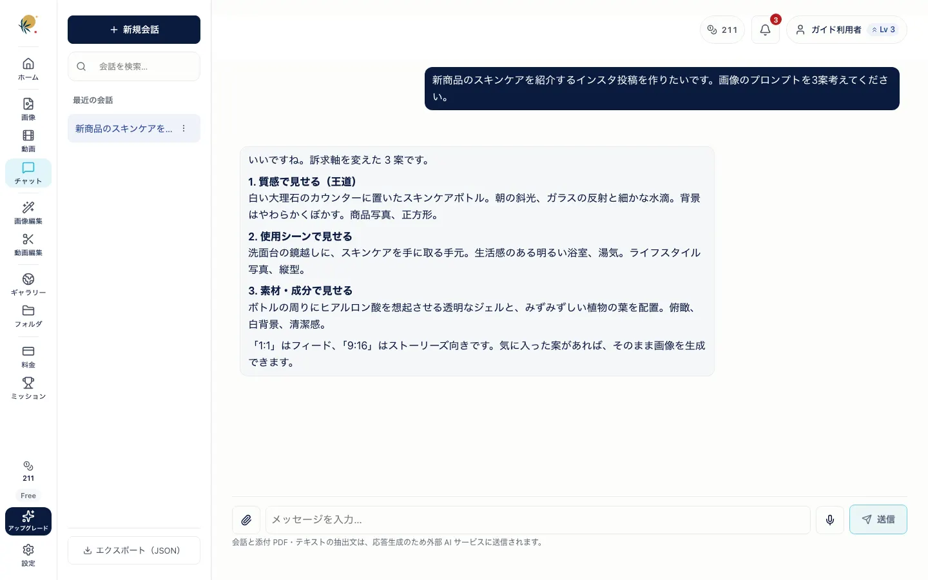928x580 pixels.
Task: Open the フォルダ page
Action: 28,316
